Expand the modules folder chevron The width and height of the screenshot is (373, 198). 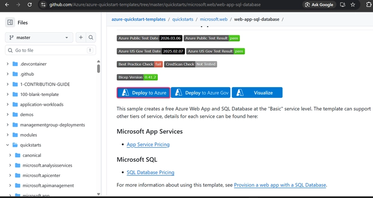click(x=7, y=135)
